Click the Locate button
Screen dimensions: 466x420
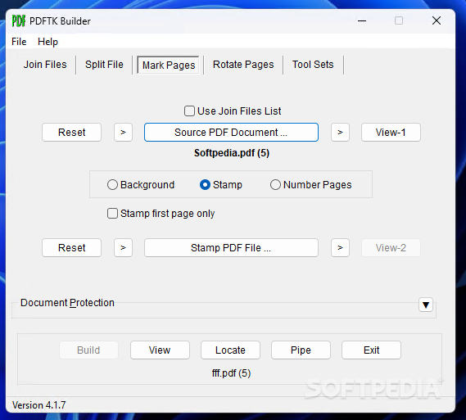(x=230, y=350)
